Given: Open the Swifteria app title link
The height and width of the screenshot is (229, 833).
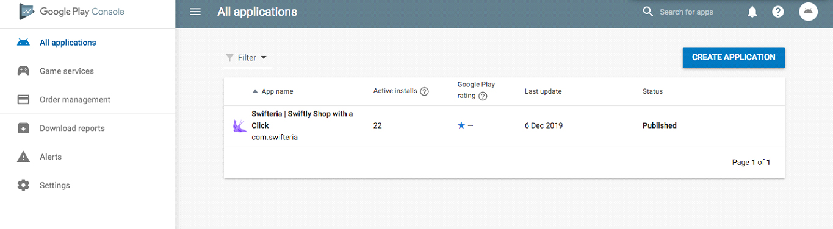Looking at the screenshot, I should [302, 119].
